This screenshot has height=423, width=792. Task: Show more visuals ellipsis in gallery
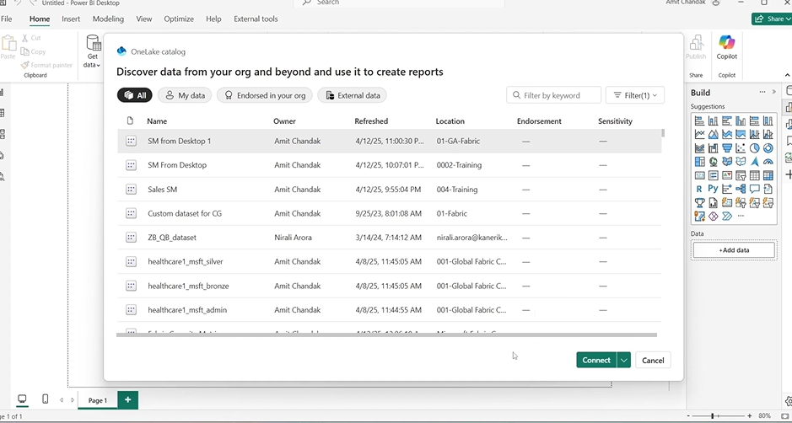pyautogui.click(x=741, y=216)
